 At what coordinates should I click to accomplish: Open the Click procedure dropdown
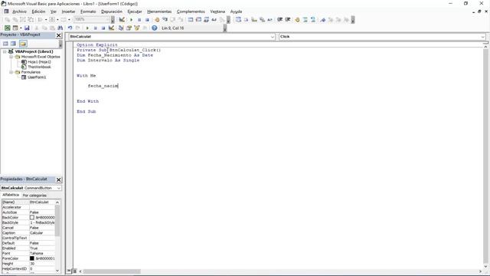click(483, 37)
